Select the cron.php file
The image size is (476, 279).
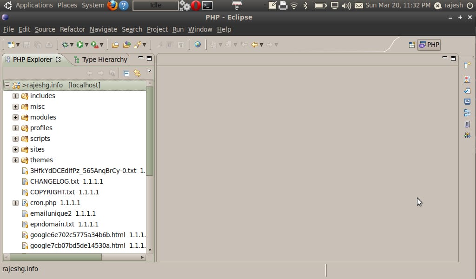pos(43,203)
